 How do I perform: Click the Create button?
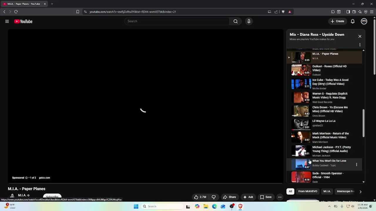pos(337,21)
